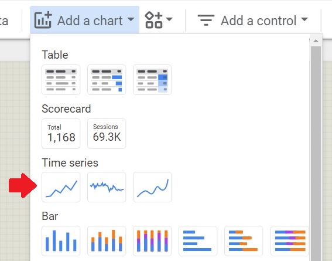Add the time series line chart
This screenshot has width=332, height=261.
click(x=61, y=187)
